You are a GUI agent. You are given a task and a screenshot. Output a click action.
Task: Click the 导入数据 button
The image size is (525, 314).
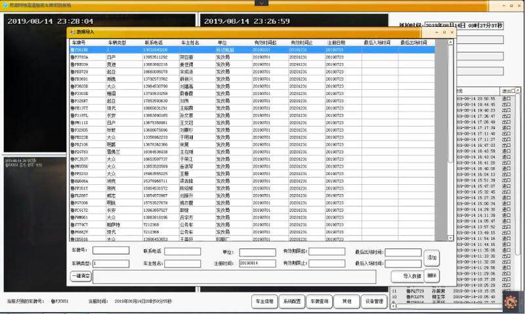tap(408, 276)
